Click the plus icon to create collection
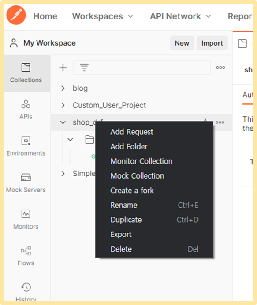Image resolution: width=257 pixels, height=305 pixels. pos(63,68)
